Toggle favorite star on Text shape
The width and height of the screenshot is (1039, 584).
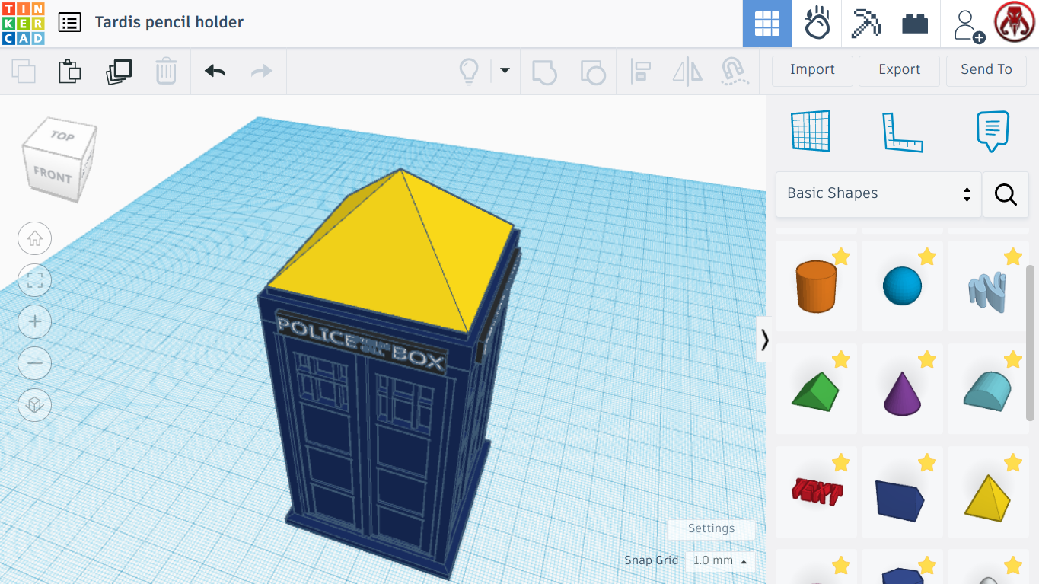point(841,462)
